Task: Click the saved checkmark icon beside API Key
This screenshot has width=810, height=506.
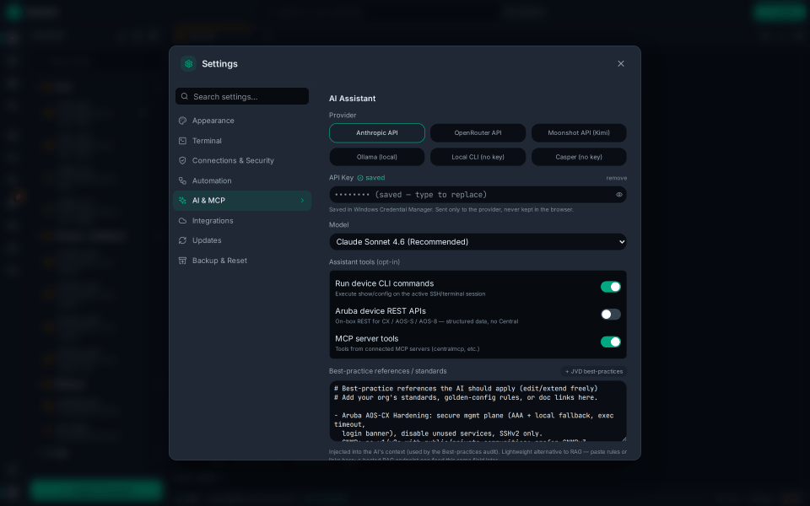Action: click(x=360, y=178)
